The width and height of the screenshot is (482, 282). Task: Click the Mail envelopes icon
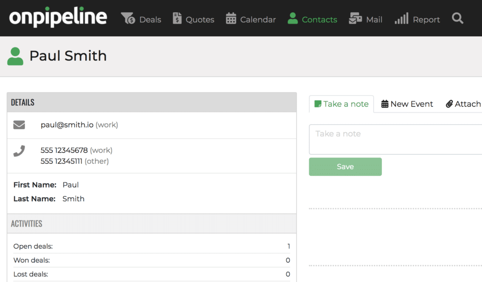(355, 18)
